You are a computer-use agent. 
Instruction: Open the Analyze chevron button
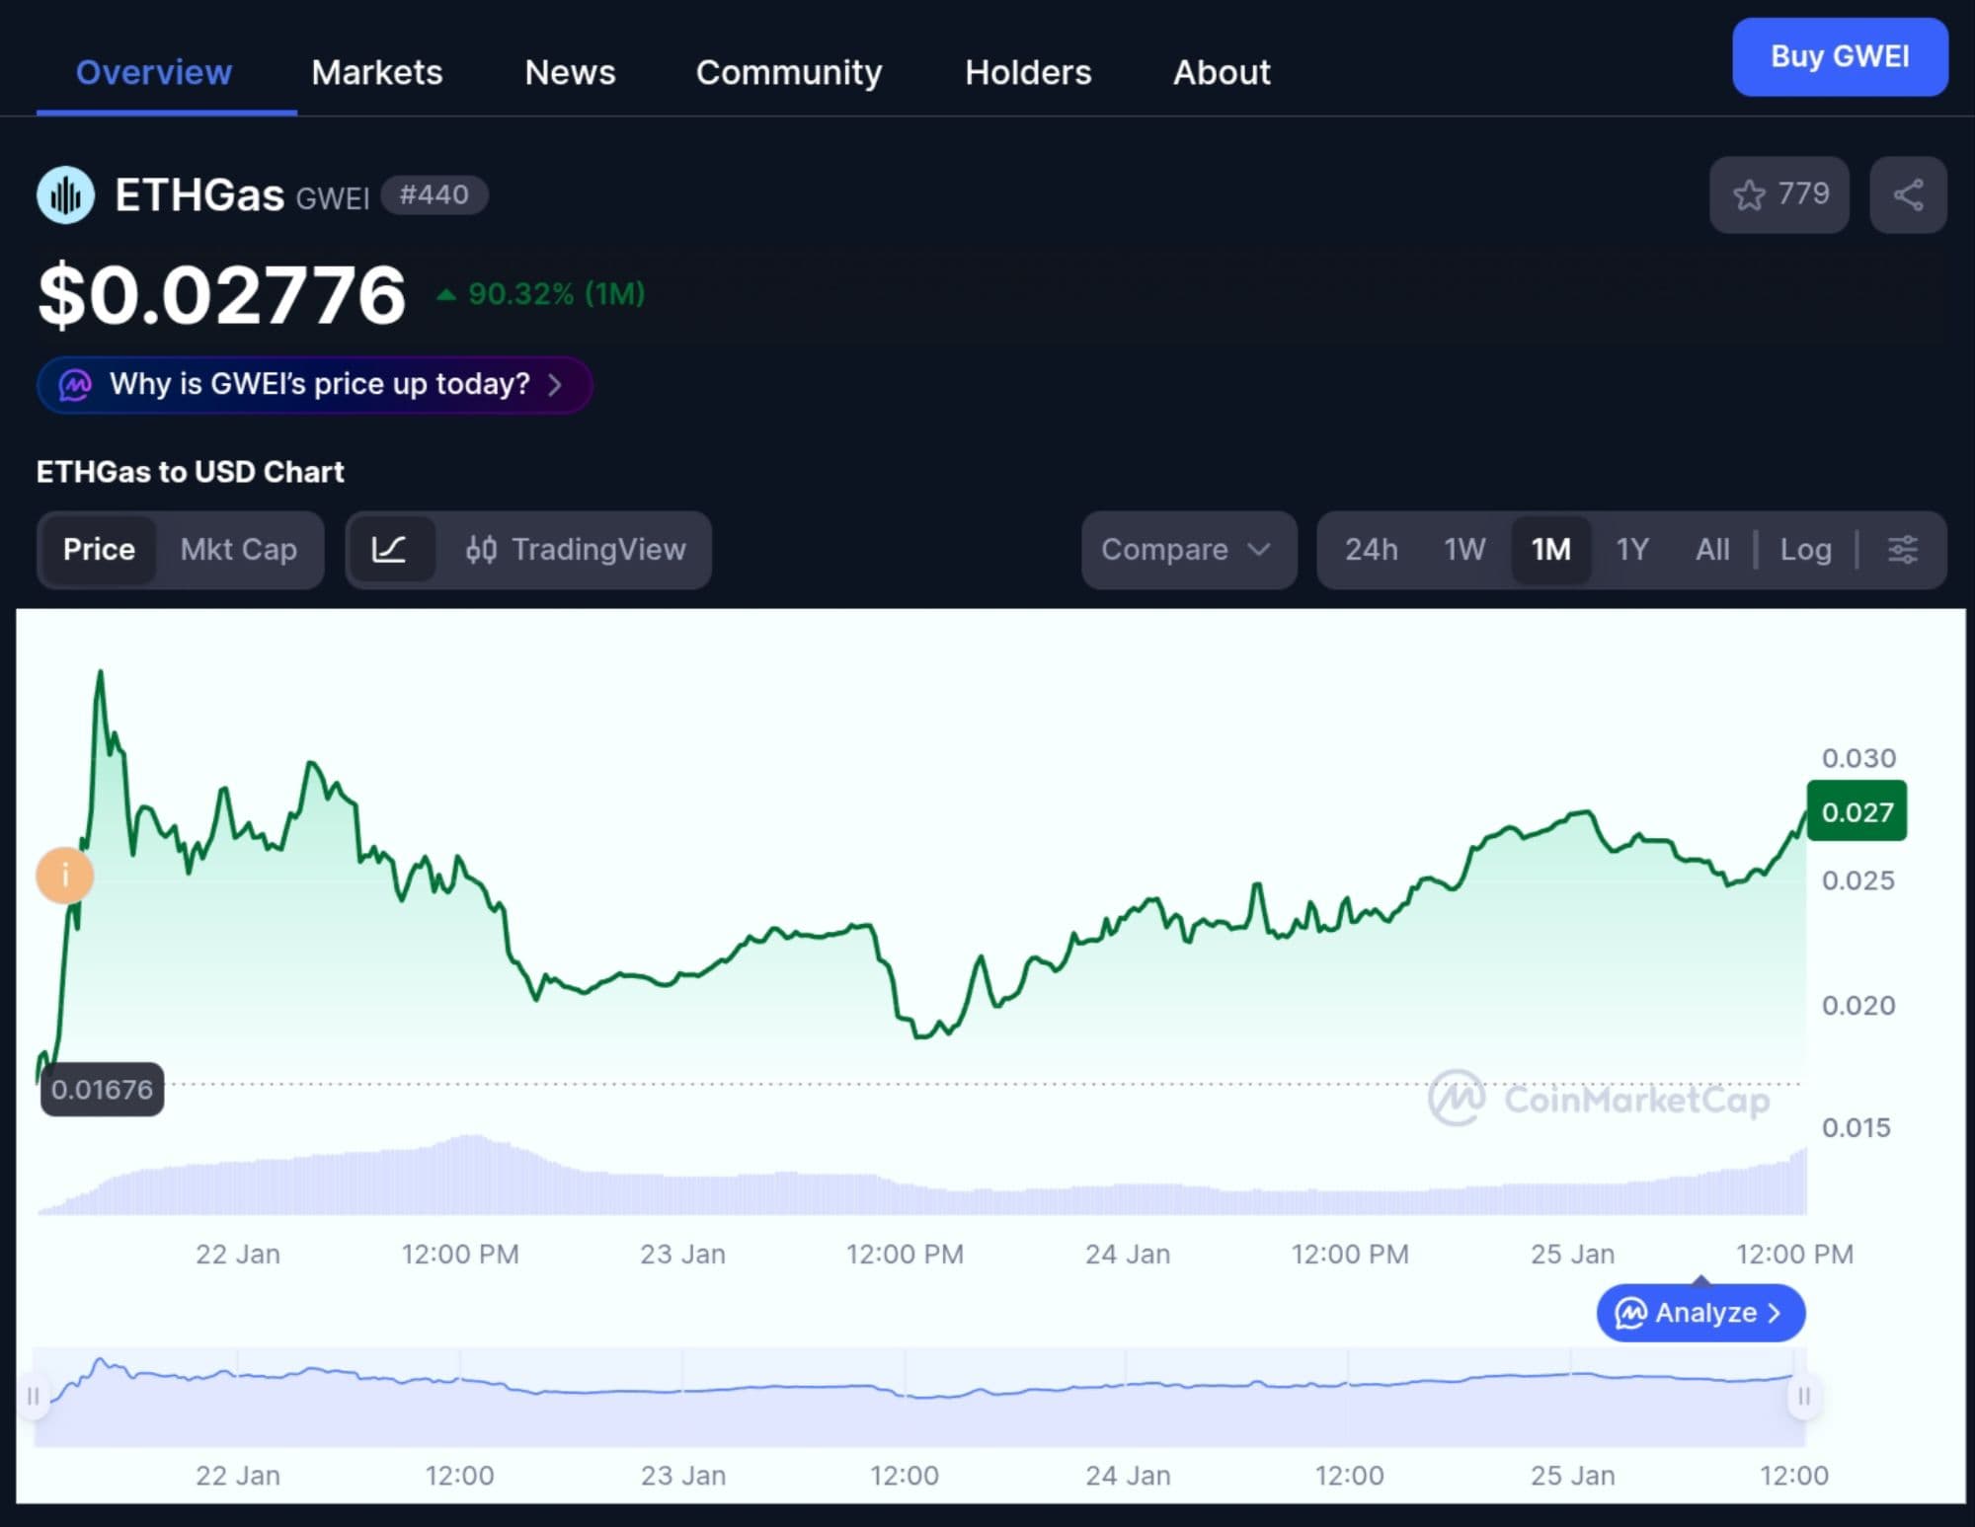tap(1699, 1313)
